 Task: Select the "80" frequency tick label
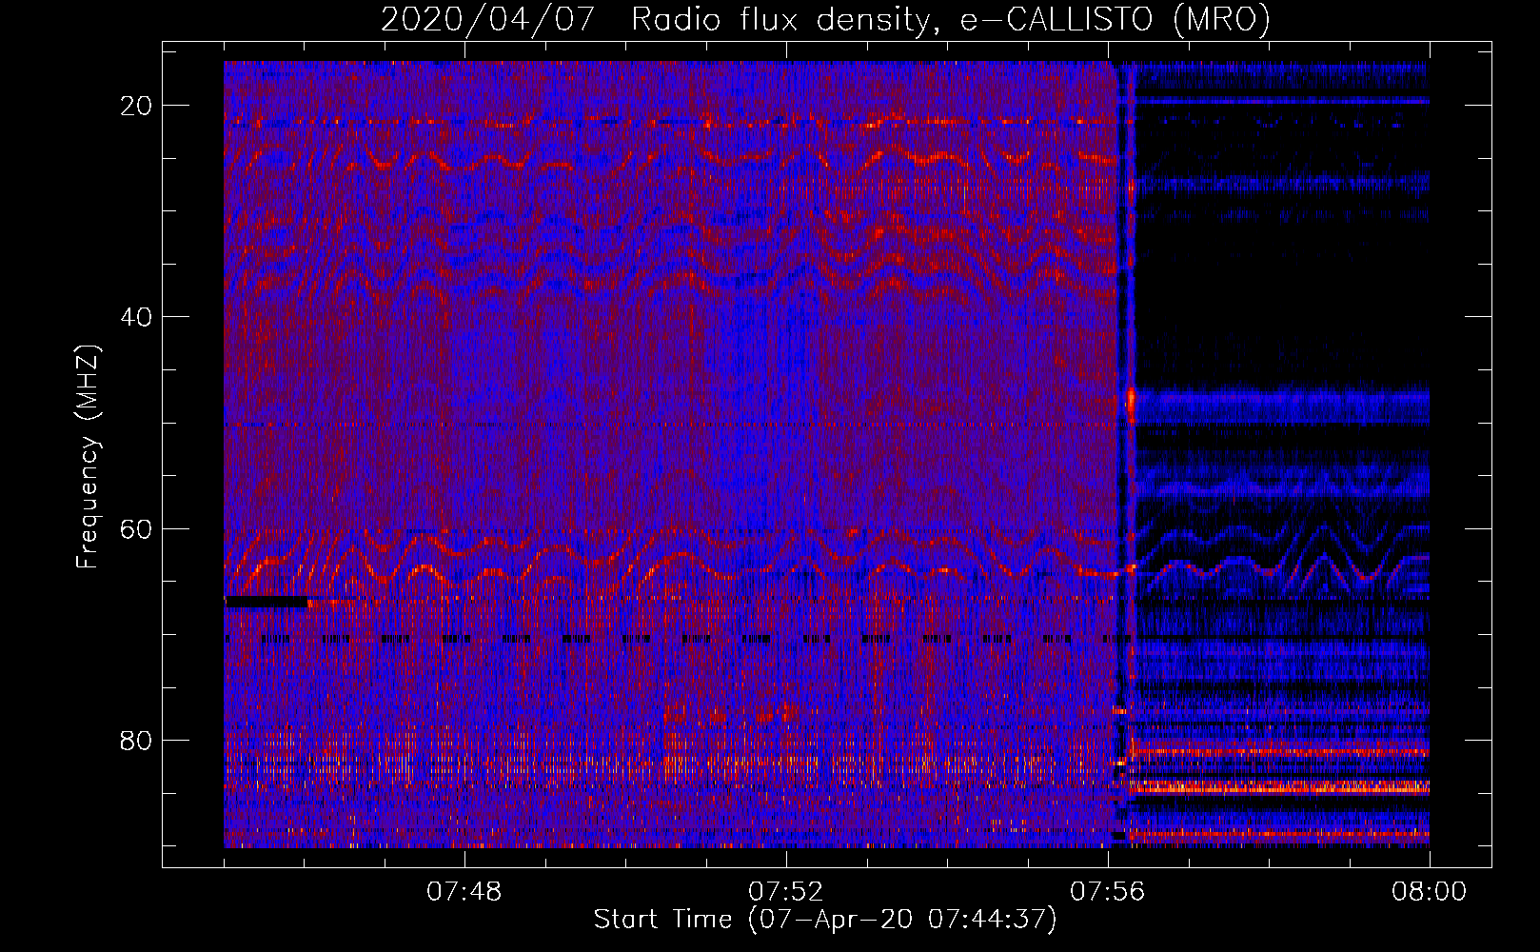136,741
